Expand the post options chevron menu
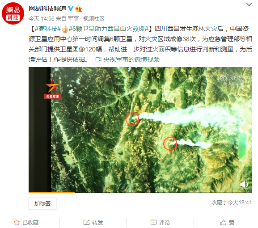Screen dimensions: 258x228 pos(249,4)
